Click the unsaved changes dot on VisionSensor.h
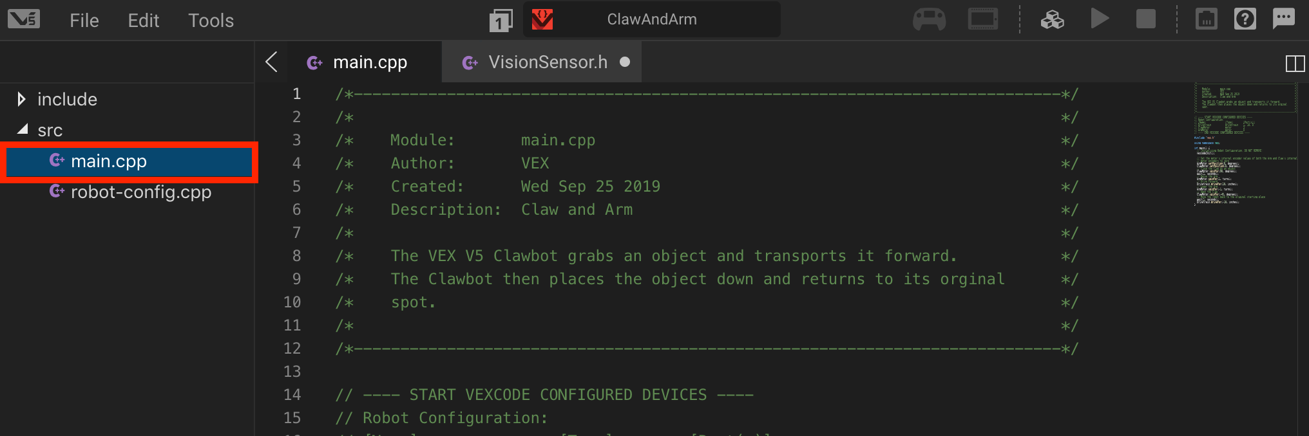This screenshot has width=1309, height=436. coord(624,62)
